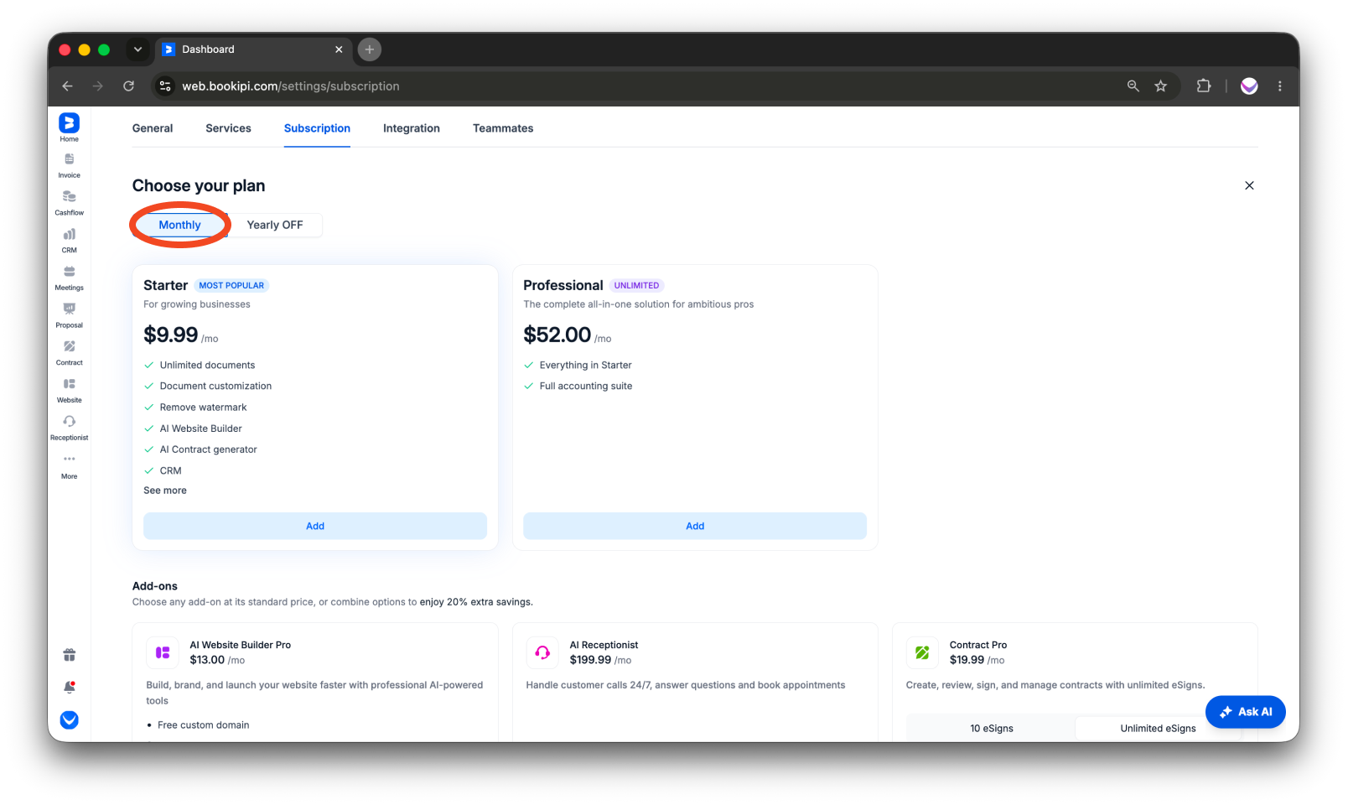Click 'AI Contract generator' feature
1348x805 pixels.
(x=208, y=449)
